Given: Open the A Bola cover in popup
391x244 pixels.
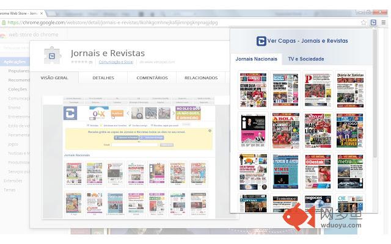Looking at the screenshot, I should (285, 131).
